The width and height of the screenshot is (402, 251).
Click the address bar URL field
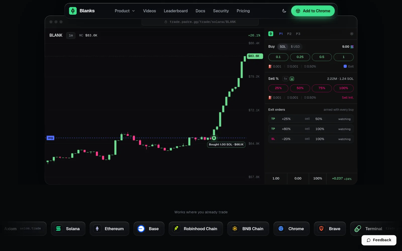(200, 22)
